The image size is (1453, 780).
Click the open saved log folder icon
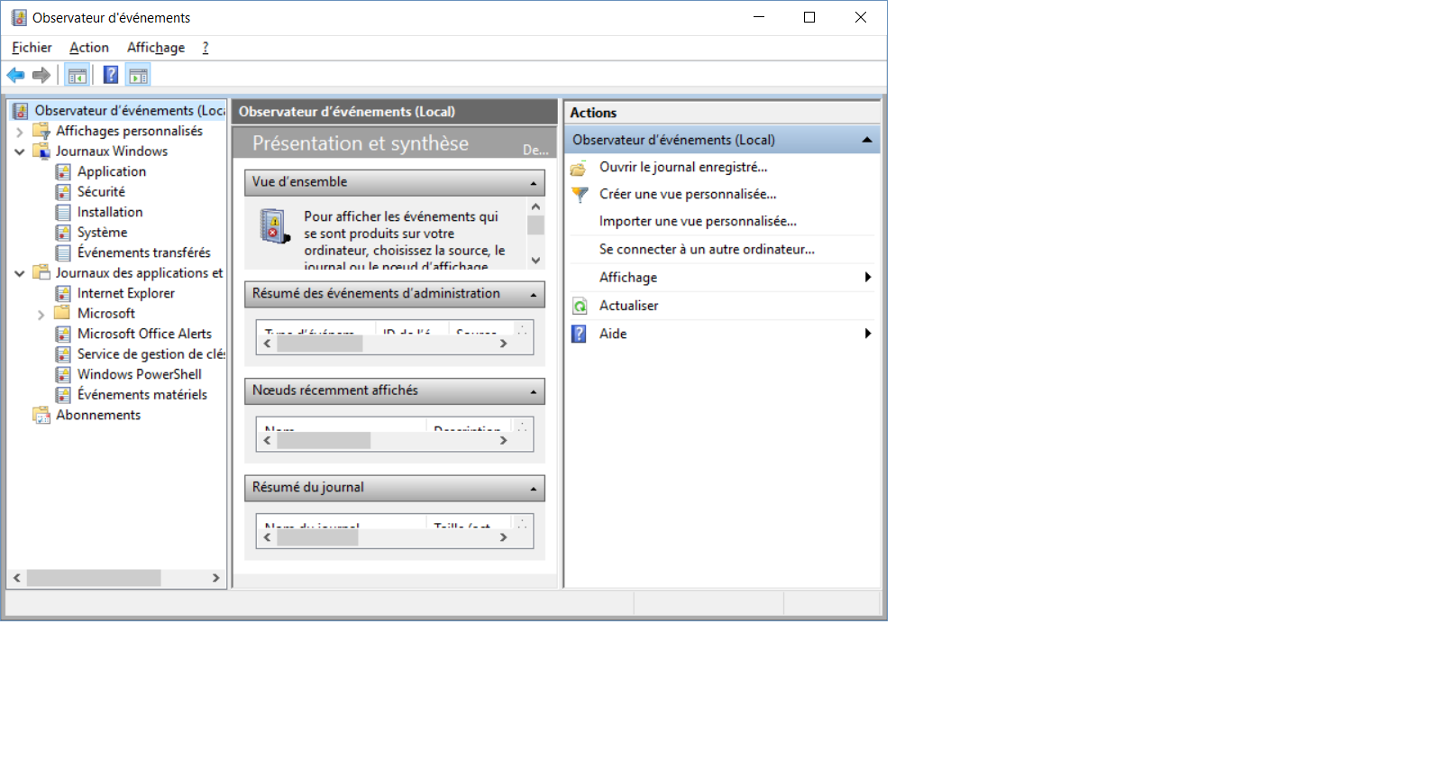point(579,168)
